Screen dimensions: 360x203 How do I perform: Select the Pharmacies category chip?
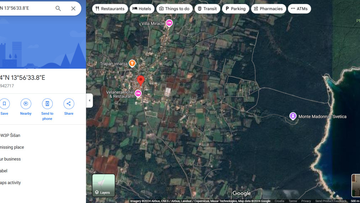pos(268,9)
